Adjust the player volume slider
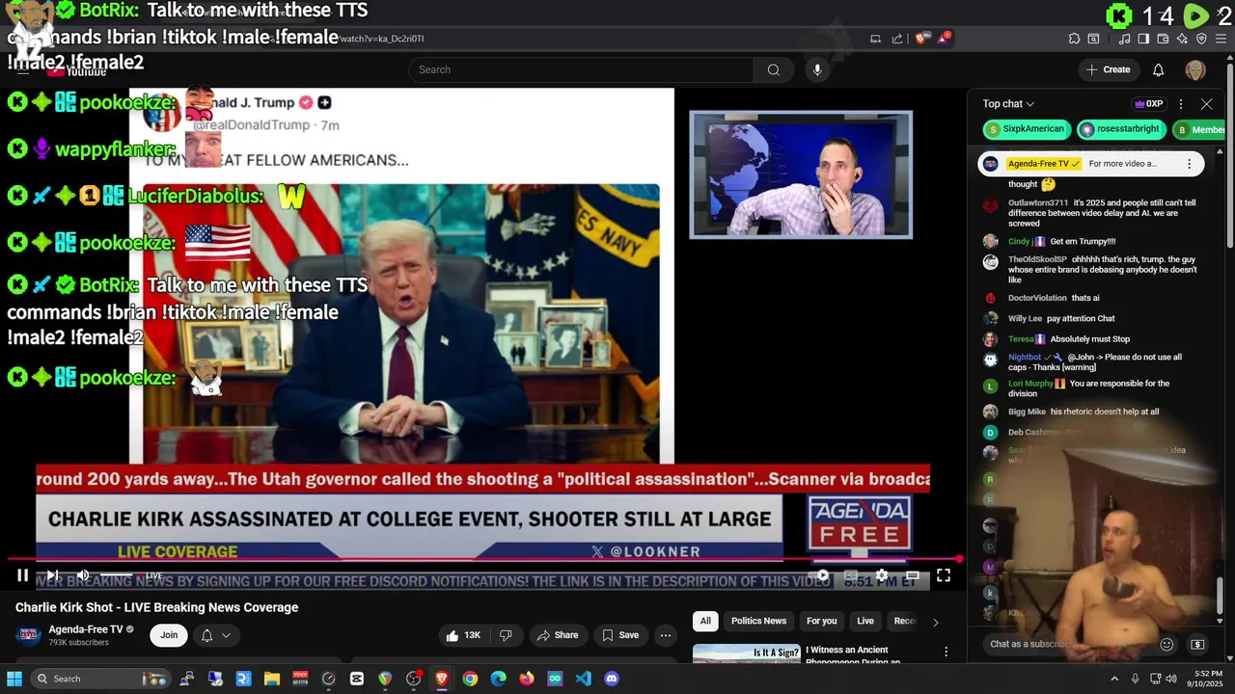The width and height of the screenshot is (1235, 694). tap(116, 575)
